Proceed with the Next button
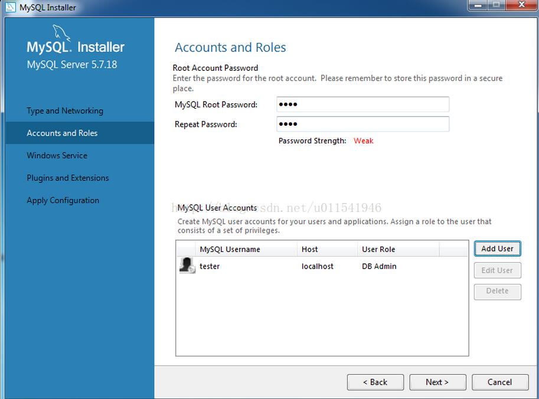The width and height of the screenshot is (539, 399). pos(437,382)
